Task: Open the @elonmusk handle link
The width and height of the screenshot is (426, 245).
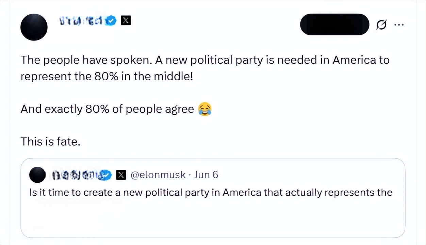Action: (x=158, y=175)
